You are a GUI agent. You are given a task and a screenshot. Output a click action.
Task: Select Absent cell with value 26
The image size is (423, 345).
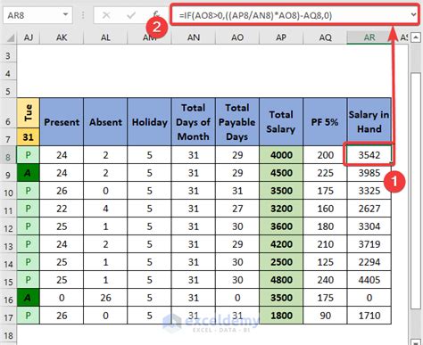[105, 298]
